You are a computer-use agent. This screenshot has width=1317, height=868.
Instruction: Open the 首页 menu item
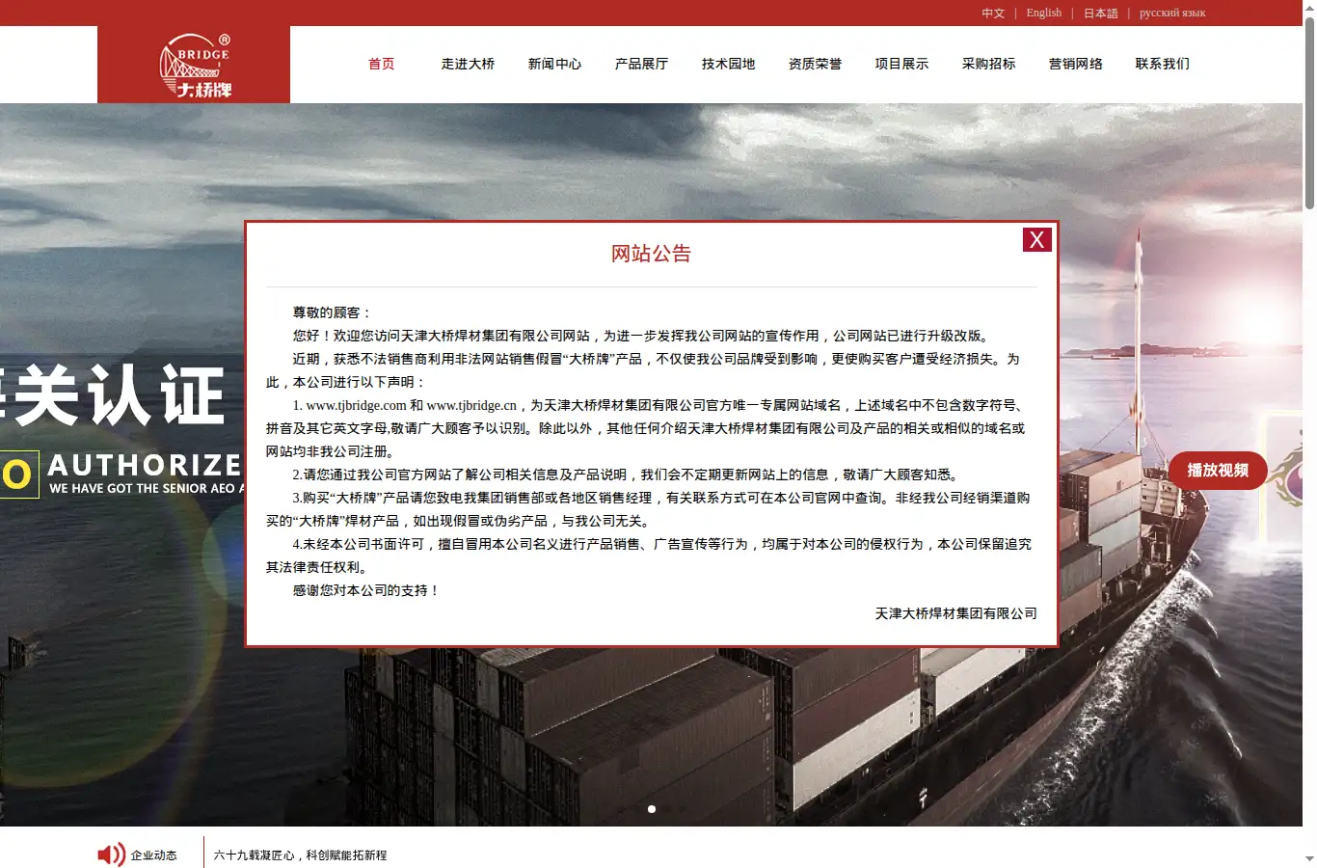[382, 64]
